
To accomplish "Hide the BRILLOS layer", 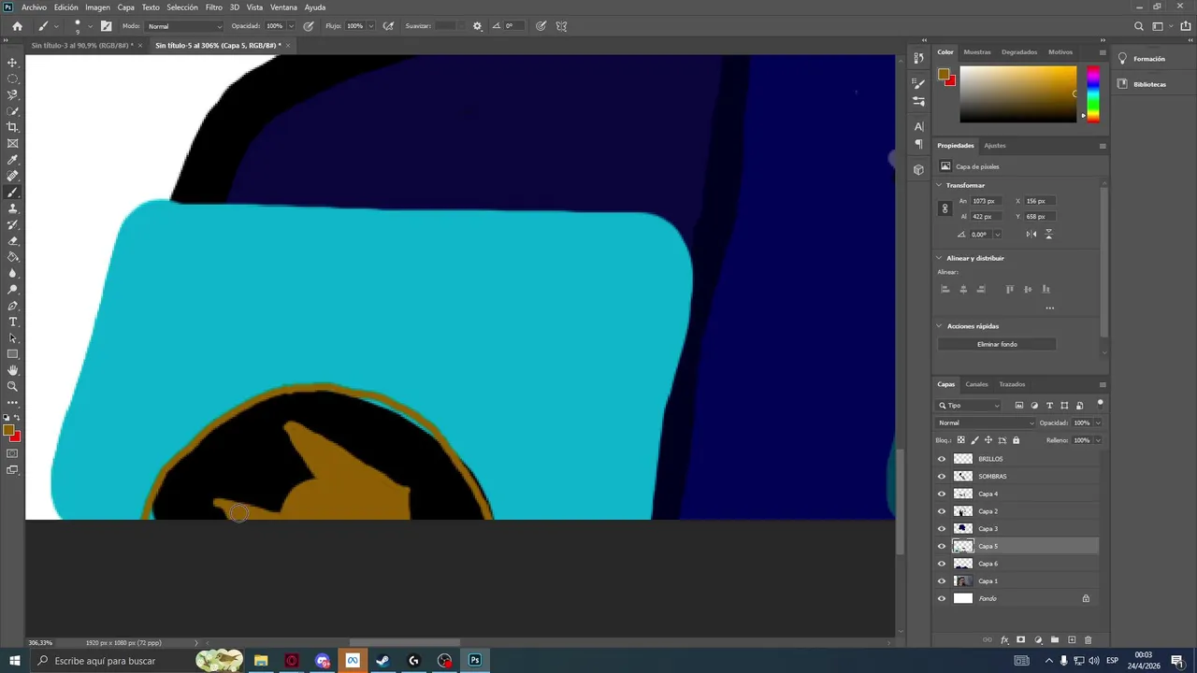I will (x=942, y=459).
